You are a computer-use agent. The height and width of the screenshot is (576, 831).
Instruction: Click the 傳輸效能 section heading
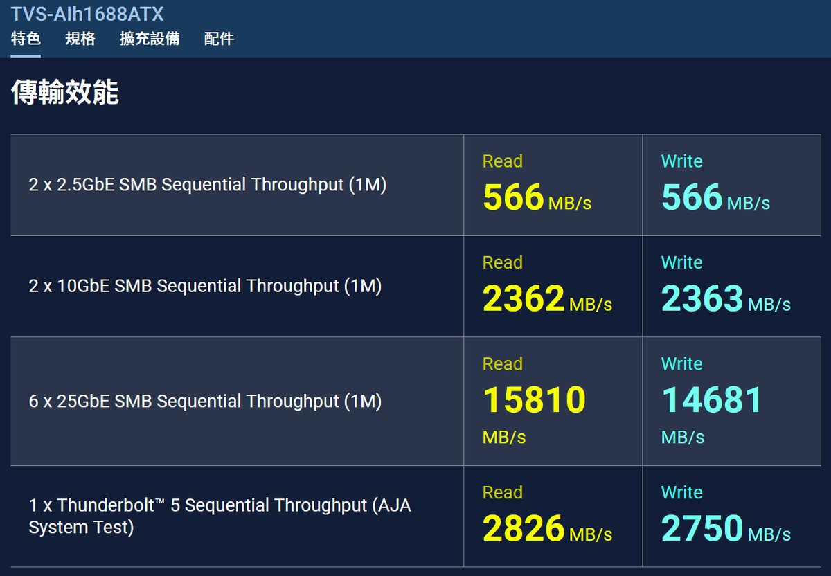pyautogui.click(x=65, y=93)
